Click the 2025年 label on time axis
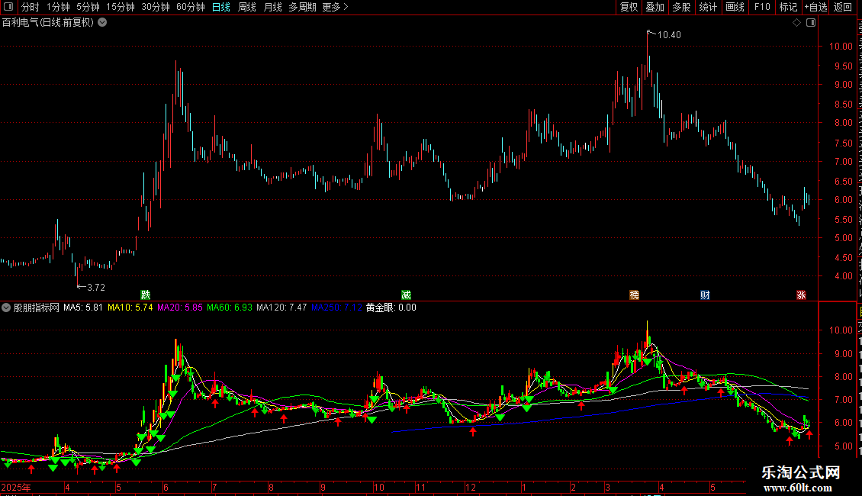The width and height of the screenshot is (862, 496). click(x=16, y=488)
